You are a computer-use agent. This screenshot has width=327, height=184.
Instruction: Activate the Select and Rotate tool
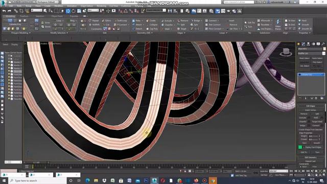coord(74,11)
